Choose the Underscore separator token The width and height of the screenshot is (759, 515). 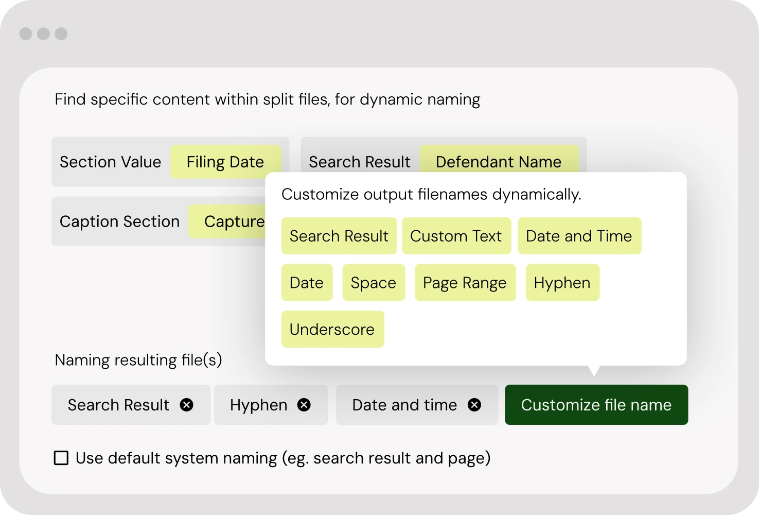tap(332, 329)
